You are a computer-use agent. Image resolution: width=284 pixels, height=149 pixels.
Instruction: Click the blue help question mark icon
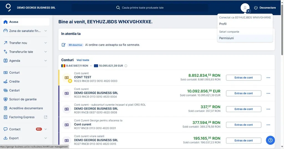(270, 140)
